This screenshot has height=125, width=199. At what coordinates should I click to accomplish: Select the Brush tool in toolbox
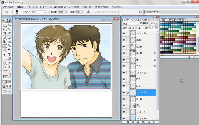9,38
